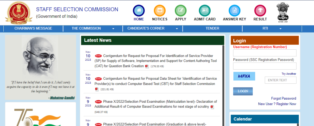
Task: Expand CANDIDATE'S CORNER dropdown arrow
Action: [177, 29]
